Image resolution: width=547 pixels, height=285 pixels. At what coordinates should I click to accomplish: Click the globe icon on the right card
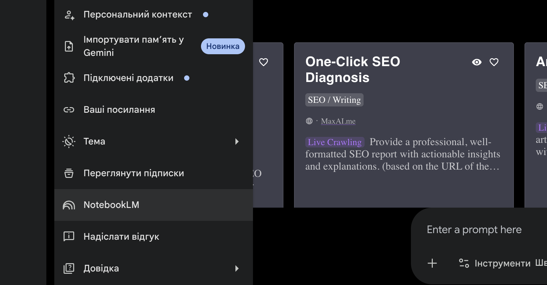point(540,106)
